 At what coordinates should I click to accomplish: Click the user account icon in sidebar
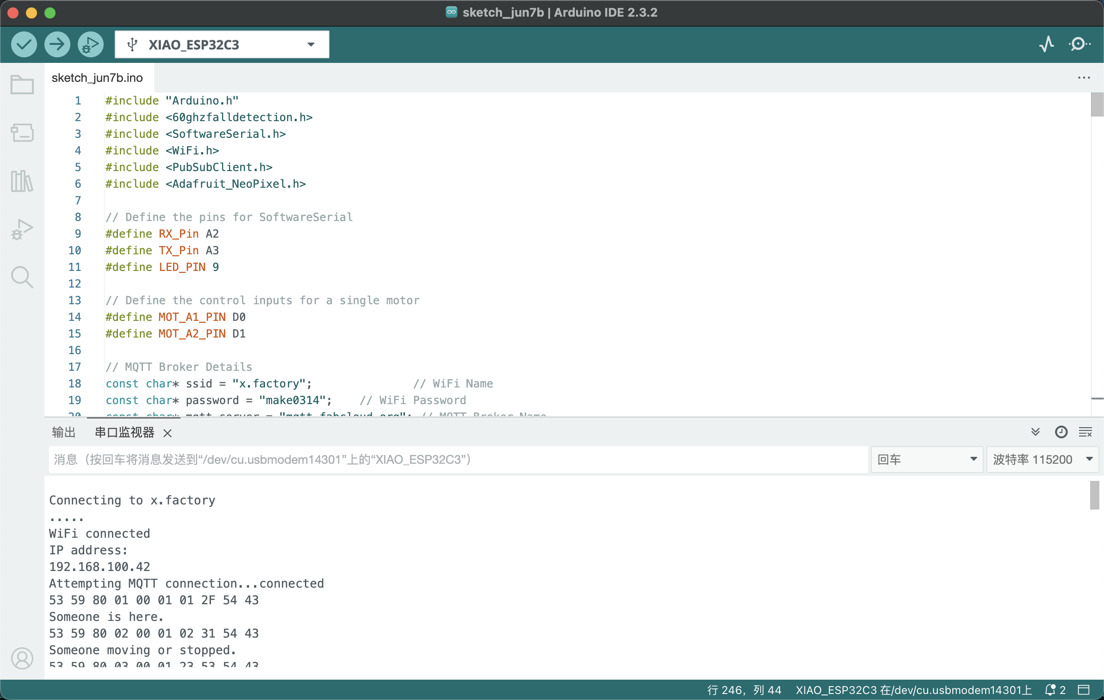coord(22,658)
